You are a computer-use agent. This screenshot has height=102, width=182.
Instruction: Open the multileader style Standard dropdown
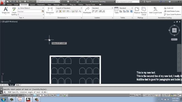pyautogui.click(x=102, y=8)
